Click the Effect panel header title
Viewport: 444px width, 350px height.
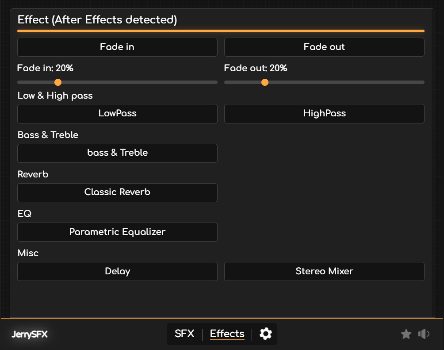click(x=97, y=20)
